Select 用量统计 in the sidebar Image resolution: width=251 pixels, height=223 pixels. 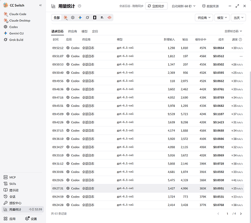pyautogui.click(x=23, y=209)
